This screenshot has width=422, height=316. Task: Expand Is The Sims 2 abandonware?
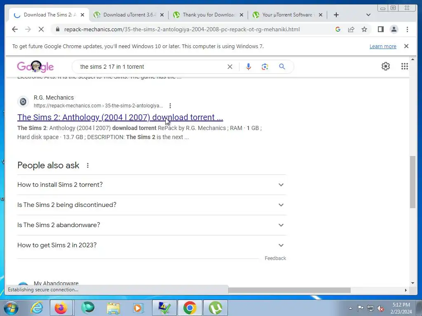[x=152, y=225]
